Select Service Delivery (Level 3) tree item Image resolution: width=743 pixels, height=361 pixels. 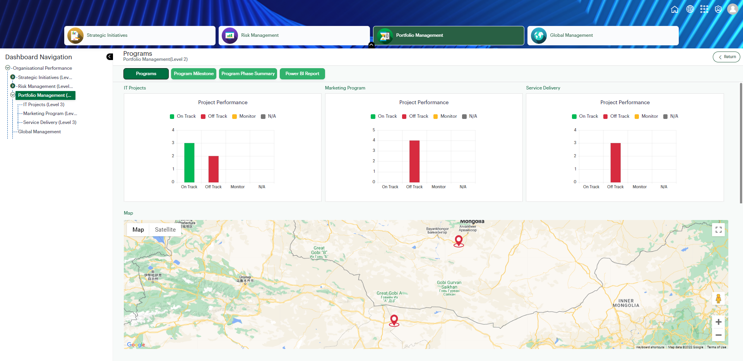pos(50,122)
